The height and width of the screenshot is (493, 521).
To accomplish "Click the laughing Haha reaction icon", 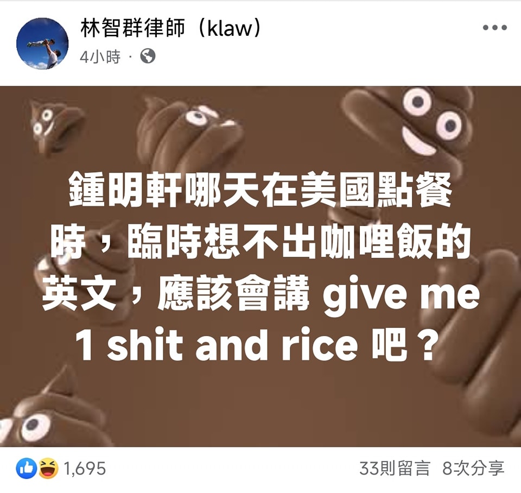I will tap(48, 469).
